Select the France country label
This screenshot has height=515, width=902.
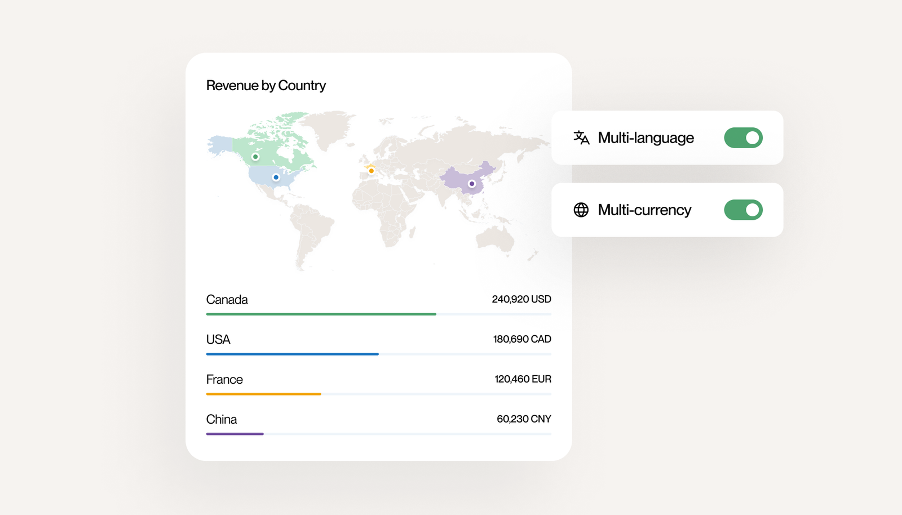224,380
